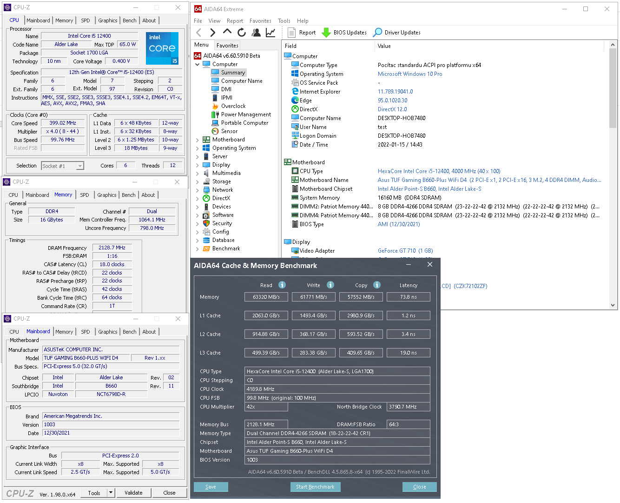Image resolution: width=620 pixels, height=503 pixels.
Task: Click the Intel Core i5 logo in CPU-Z
Action: click(x=162, y=48)
